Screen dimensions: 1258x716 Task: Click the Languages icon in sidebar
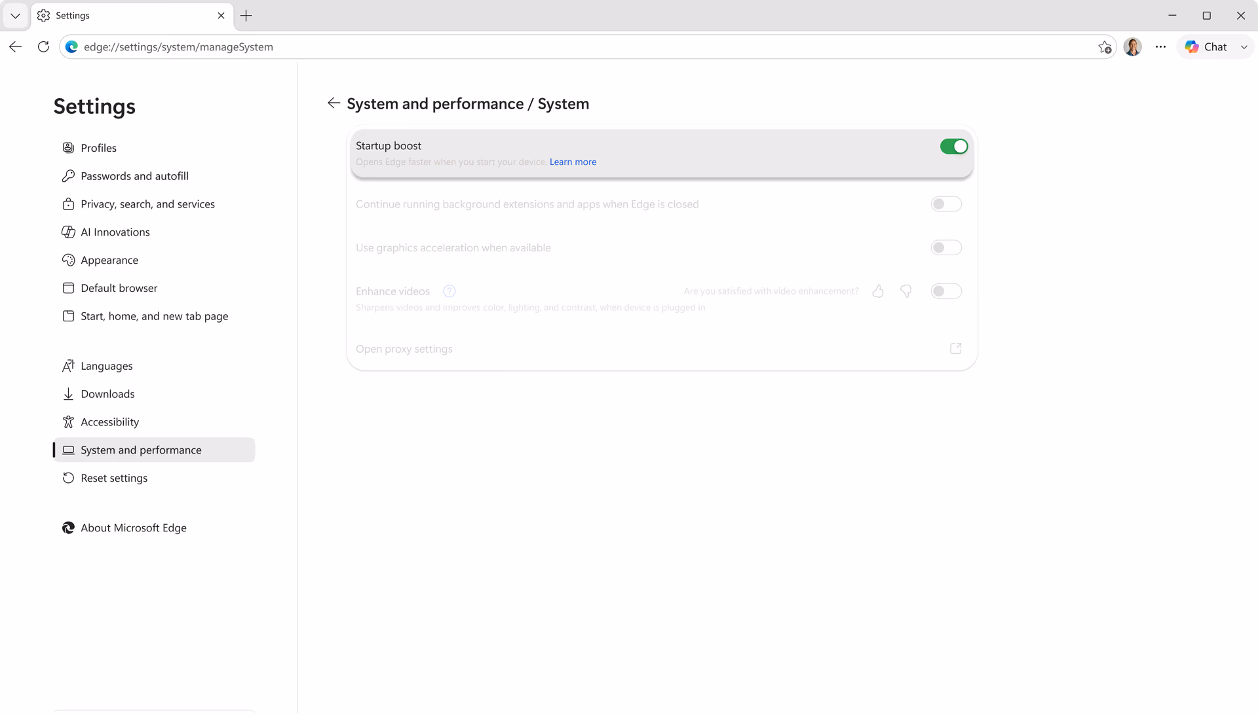pos(68,366)
